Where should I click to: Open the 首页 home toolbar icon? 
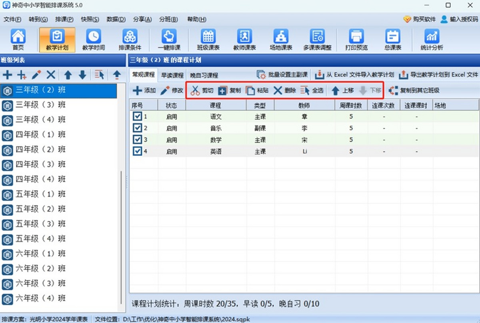click(x=18, y=40)
